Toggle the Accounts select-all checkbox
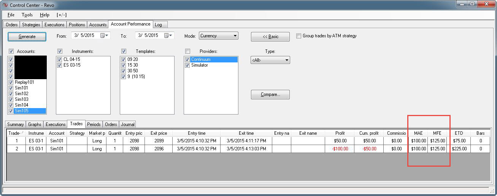Viewport: 497px width, 196px height. click(11, 51)
